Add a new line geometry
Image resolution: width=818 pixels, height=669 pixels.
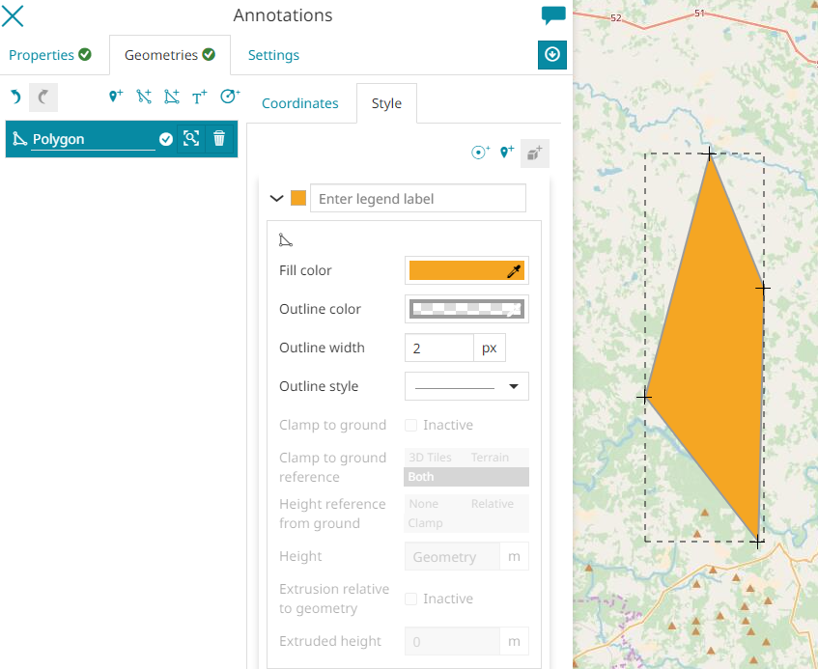point(144,97)
